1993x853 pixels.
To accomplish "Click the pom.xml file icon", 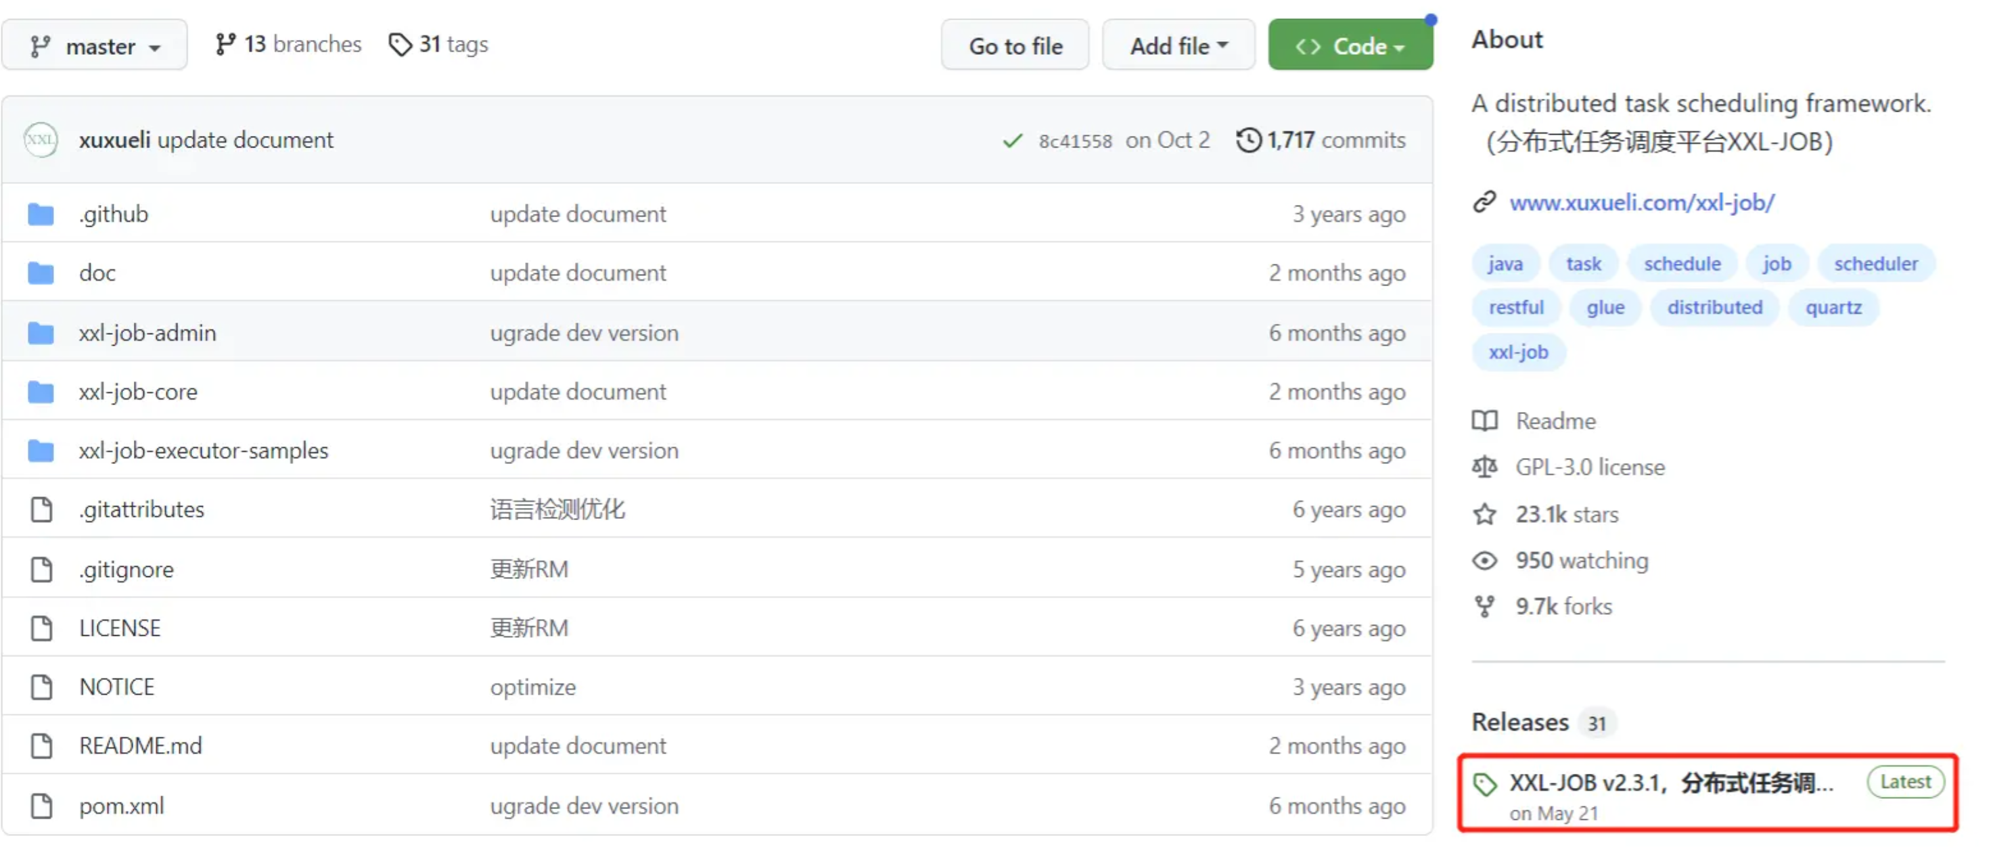I will click(41, 806).
